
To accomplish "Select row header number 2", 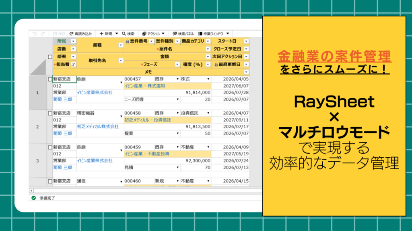I will pos(37,127).
